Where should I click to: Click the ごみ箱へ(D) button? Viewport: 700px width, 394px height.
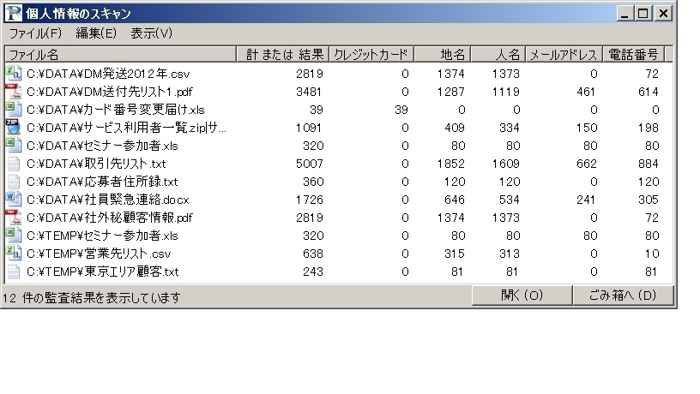pyautogui.click(x=623, y=295)
